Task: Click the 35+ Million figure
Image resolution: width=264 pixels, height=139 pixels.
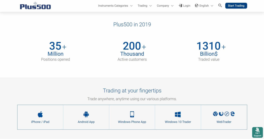Action: 57,49
